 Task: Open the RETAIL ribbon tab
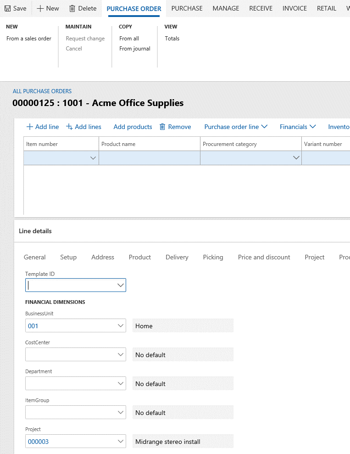click(x=327, y=8)
